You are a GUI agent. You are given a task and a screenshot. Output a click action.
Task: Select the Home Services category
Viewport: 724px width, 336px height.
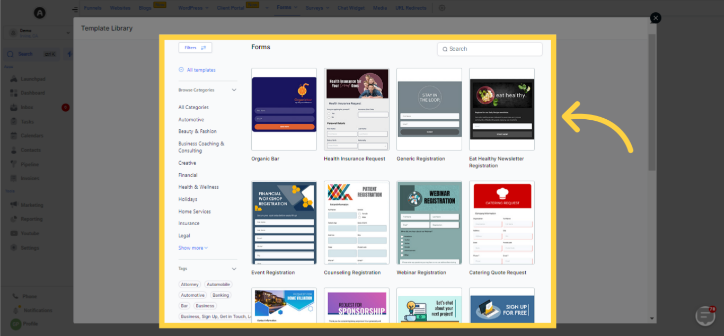[195, 211]
